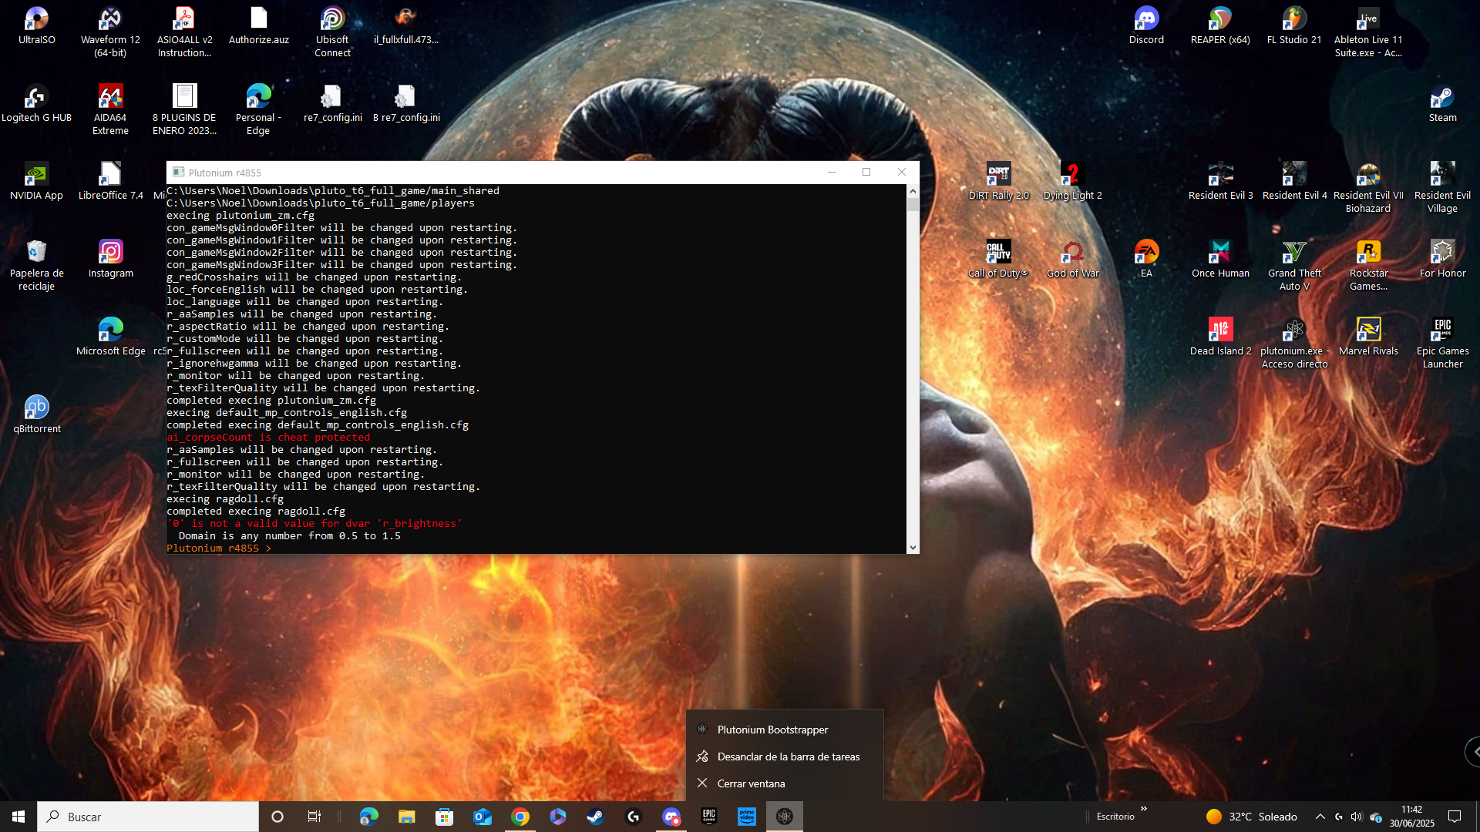
Task: Launch Marvel Rivals
Action: pyautogui.click(x=1368, y=337)
